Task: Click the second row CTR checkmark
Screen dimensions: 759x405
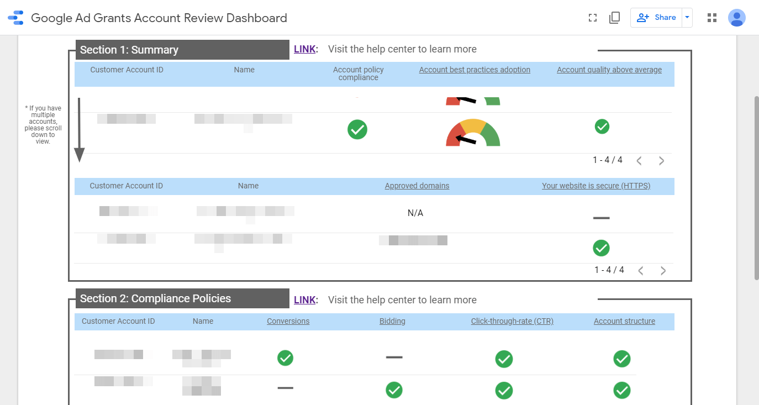Action: [x=504, y=390]
